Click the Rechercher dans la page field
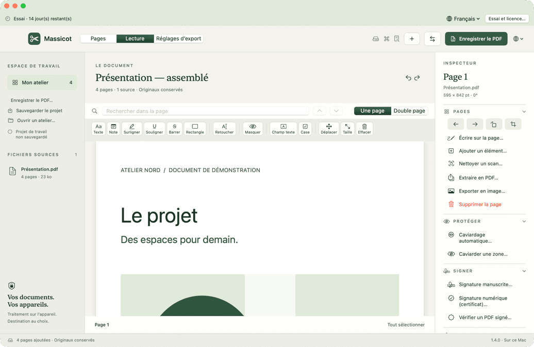 point(205,111)
